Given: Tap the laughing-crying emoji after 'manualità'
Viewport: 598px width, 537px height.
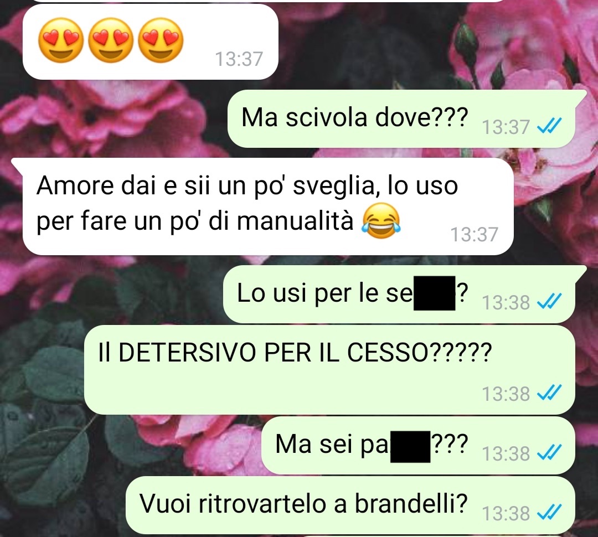Looking at the screenshot, I should tap(382, 221).
